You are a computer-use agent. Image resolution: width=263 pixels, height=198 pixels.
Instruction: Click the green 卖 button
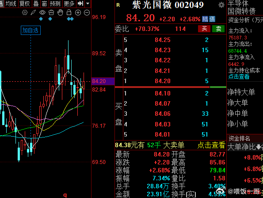[x=218, y=29]
